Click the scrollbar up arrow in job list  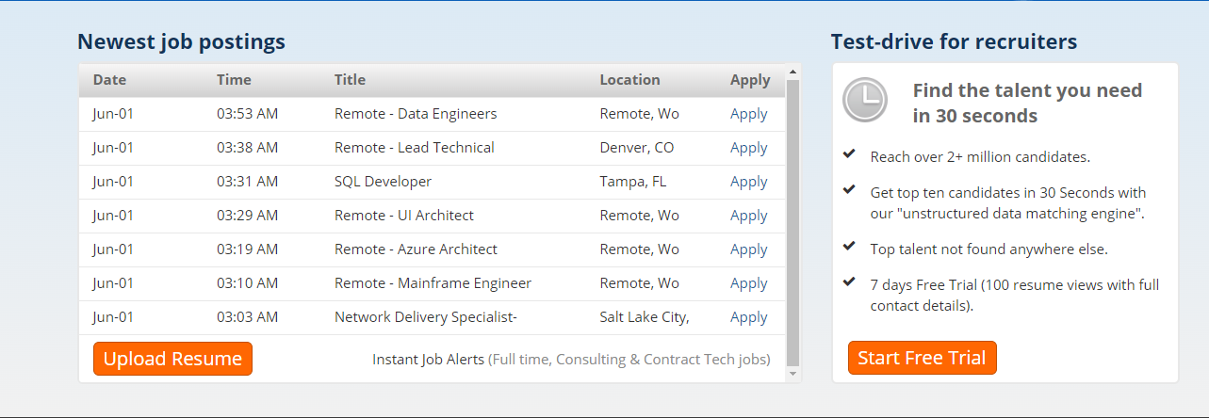(792, 72)
